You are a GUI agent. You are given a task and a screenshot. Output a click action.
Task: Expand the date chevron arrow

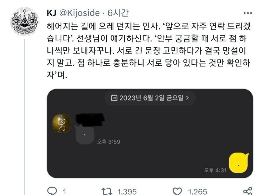(188, 97)
